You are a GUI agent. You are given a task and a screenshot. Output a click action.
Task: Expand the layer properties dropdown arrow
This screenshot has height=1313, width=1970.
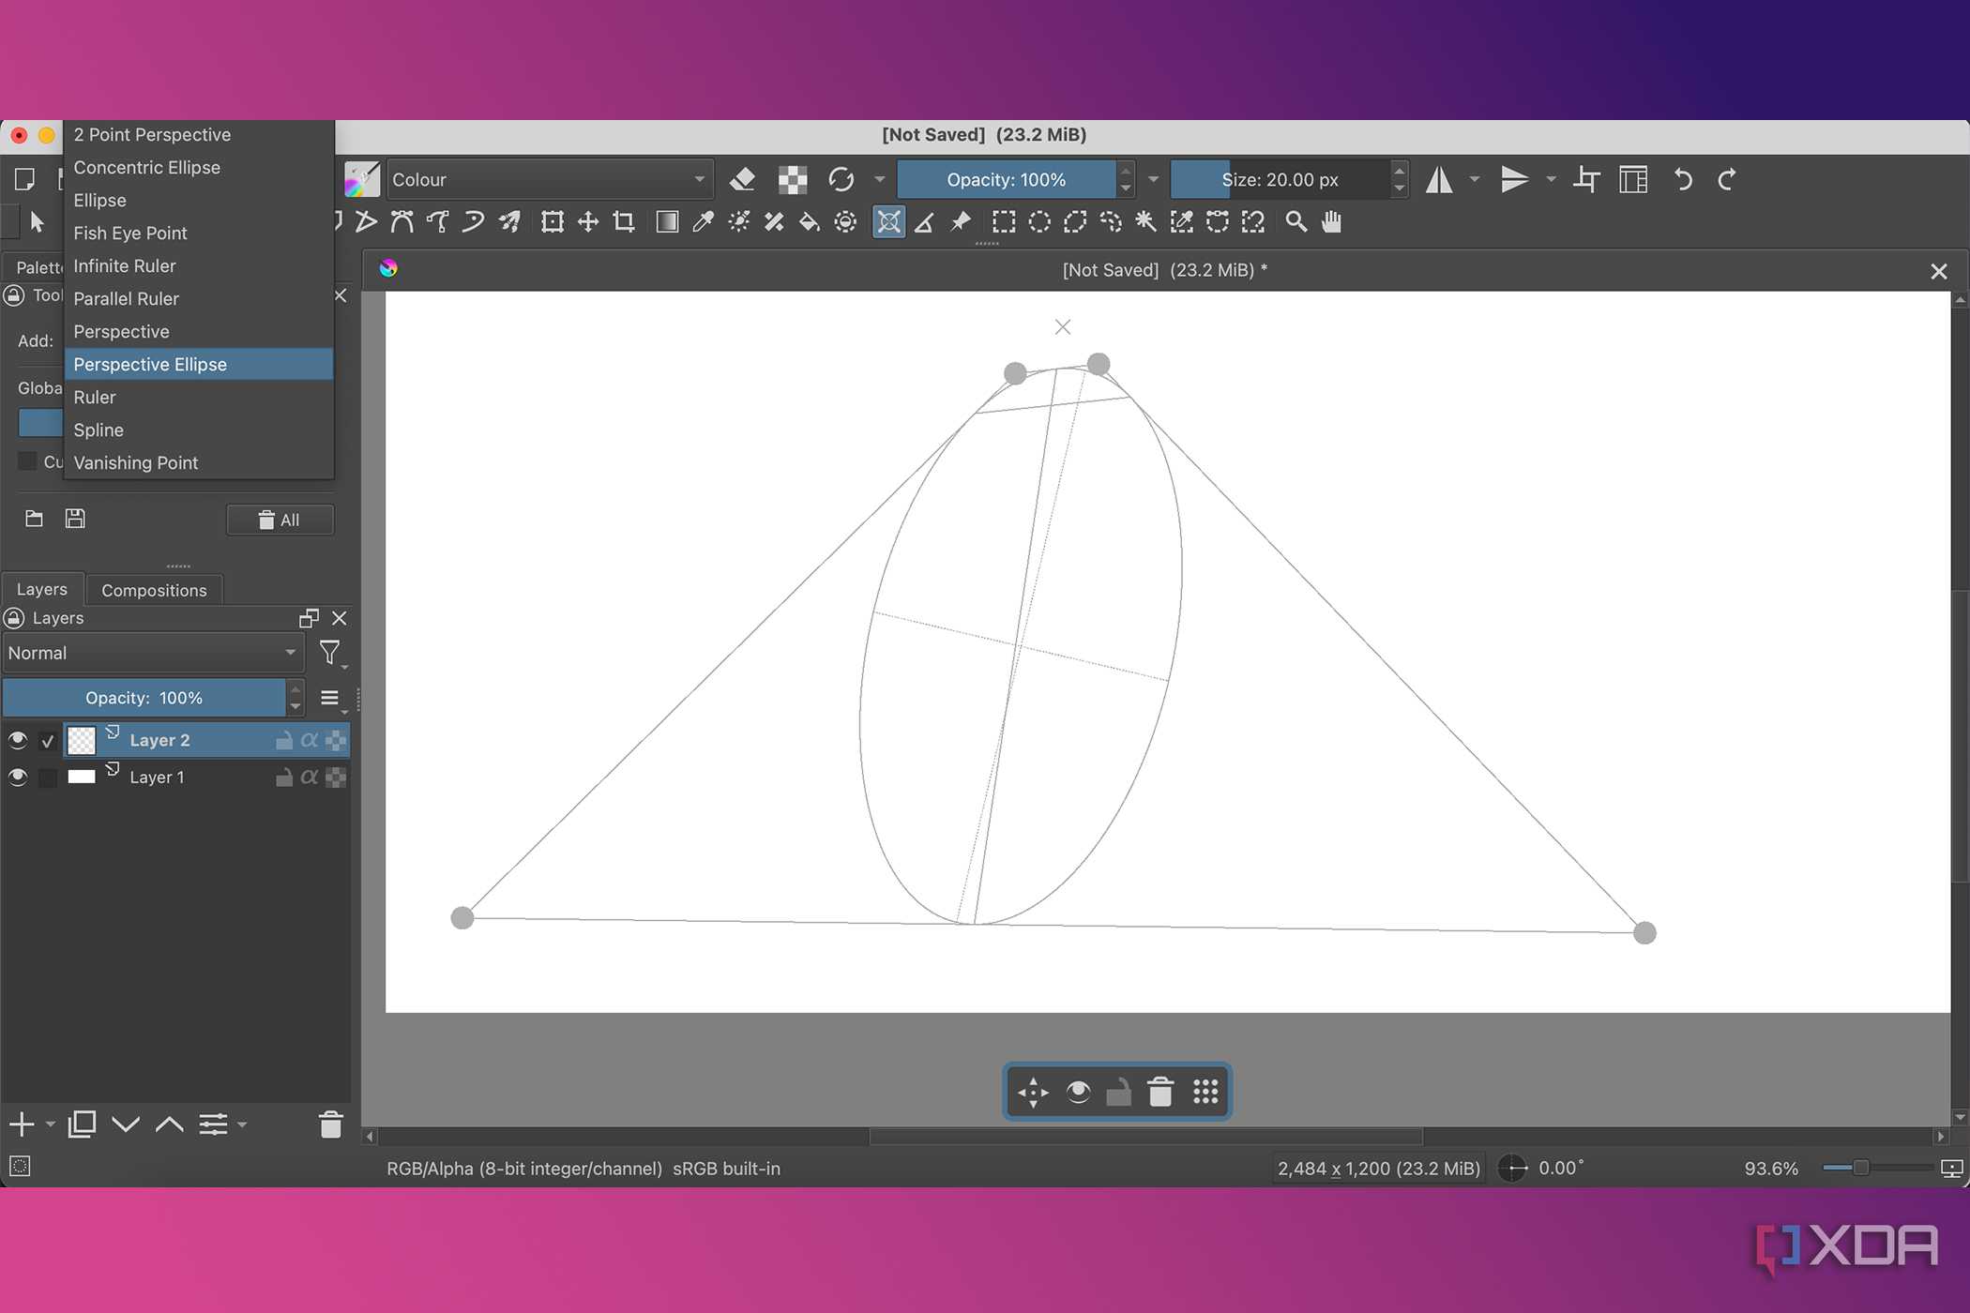[x=242, y=1124]
